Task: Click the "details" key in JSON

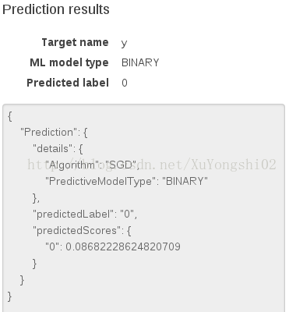Action: tap(52, 148)
